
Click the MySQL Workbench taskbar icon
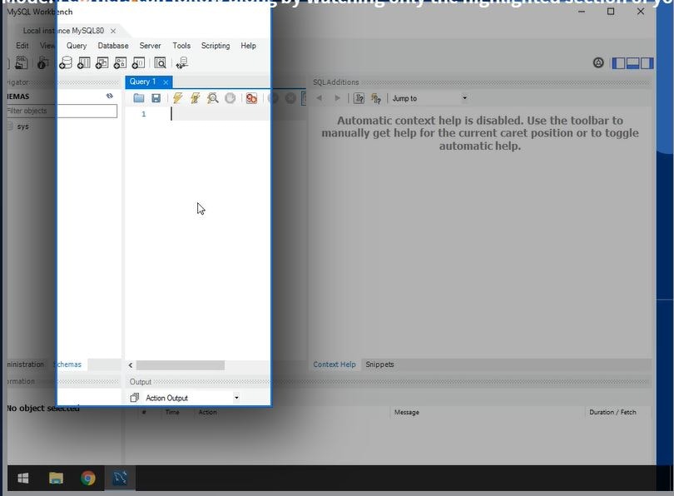point(120,478)
